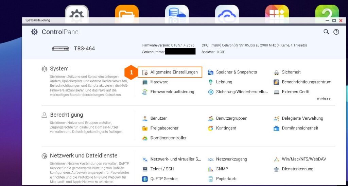Select the Berechtigung category heading
Viewport: 348px width, 186px height.
(67, 115)
